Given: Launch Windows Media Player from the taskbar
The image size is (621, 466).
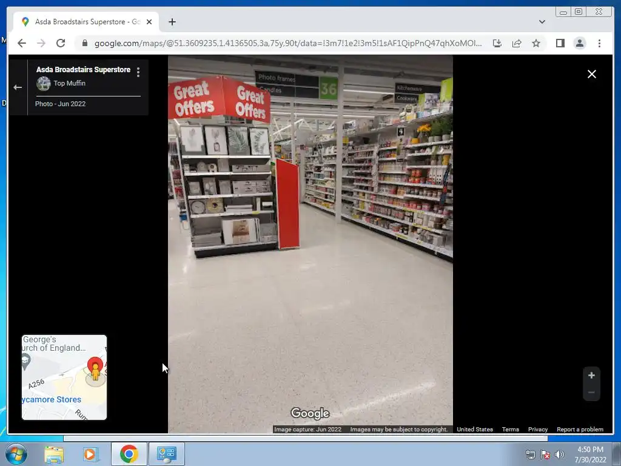Looking at the screenshot, I should 90,454.
